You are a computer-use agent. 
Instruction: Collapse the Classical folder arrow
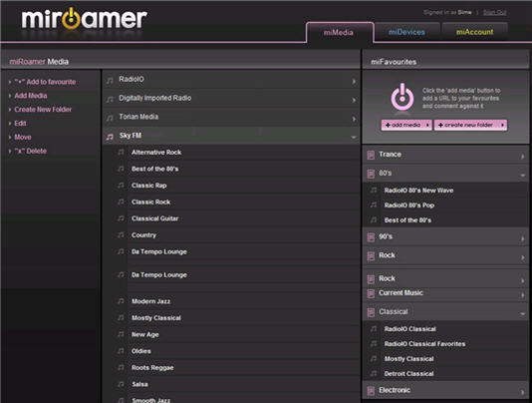(522, 314)
